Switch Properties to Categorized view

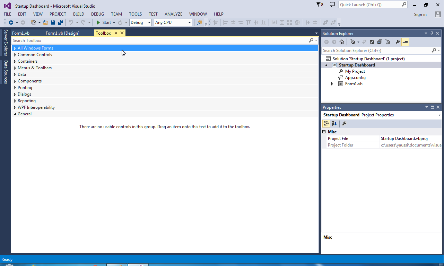coord(326,123)
